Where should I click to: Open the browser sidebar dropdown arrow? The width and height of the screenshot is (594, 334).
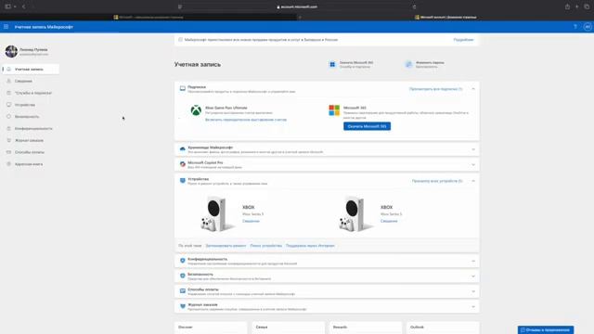[x=15, y=6]
